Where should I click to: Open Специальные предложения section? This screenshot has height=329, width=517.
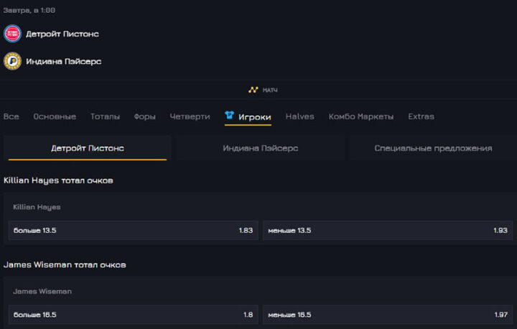click(x=433, y=148)
